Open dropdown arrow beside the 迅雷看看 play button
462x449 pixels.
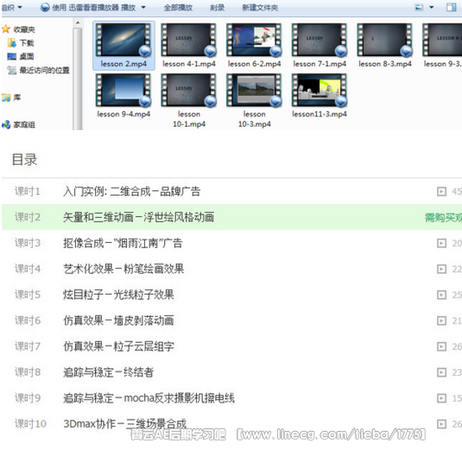pos(143,8)
